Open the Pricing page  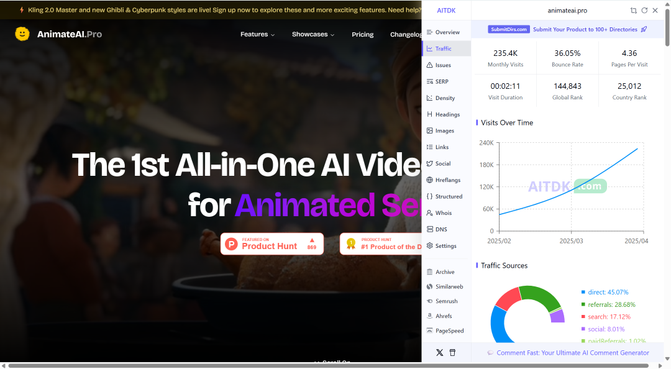(362, 34)
